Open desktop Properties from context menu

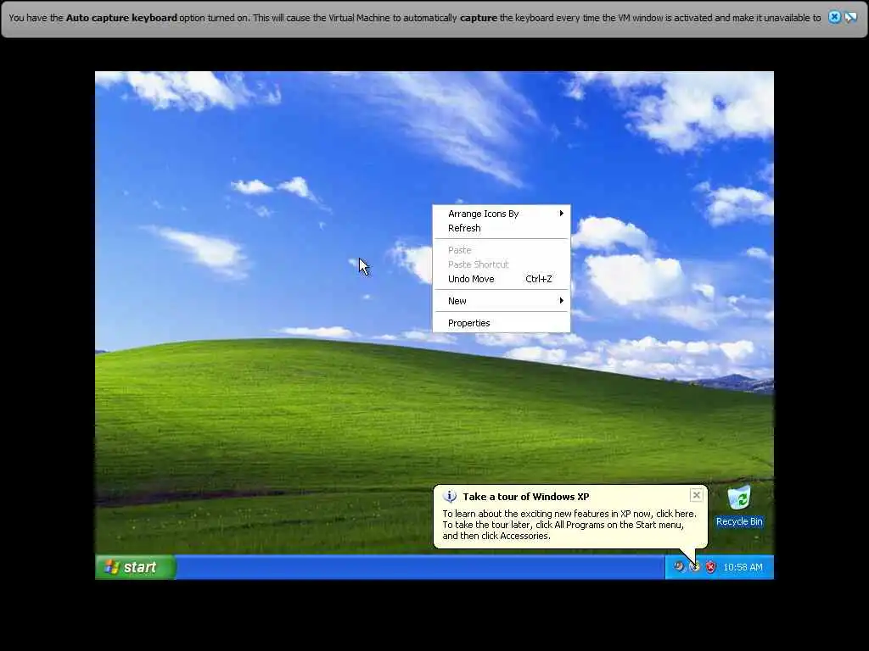(x=501, y=323)
